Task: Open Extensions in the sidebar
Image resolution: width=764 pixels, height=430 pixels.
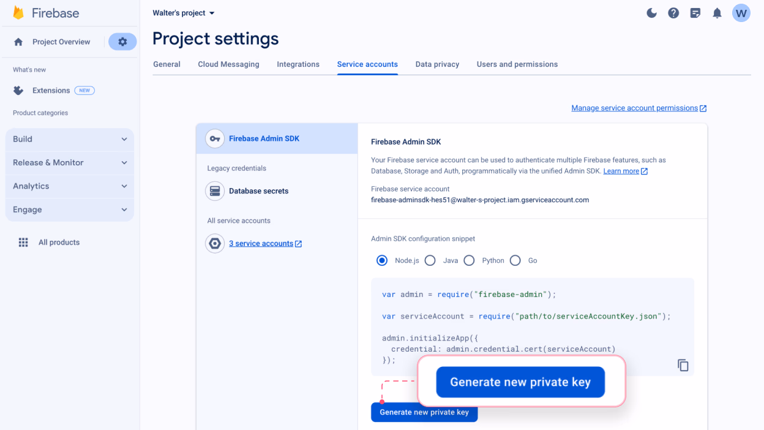Action: [x=51, y=90]
